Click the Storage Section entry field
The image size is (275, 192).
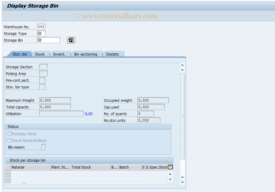pyautogui.click(x=43, y=67)
